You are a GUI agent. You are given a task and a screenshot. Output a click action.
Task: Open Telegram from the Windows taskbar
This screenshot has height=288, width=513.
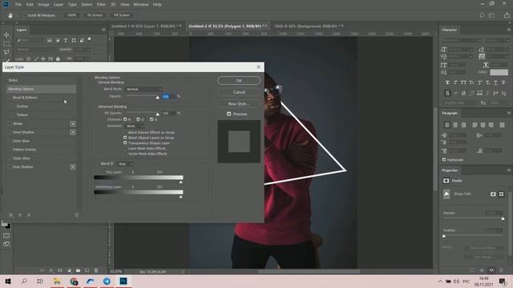click(x=107, y=281)
